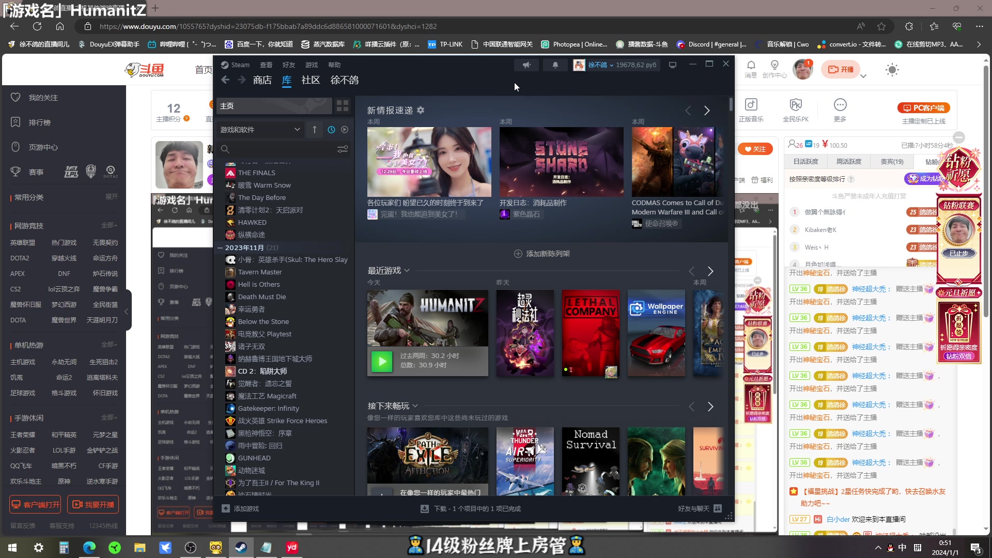Open downloads status at bottom

coord(470,509)
